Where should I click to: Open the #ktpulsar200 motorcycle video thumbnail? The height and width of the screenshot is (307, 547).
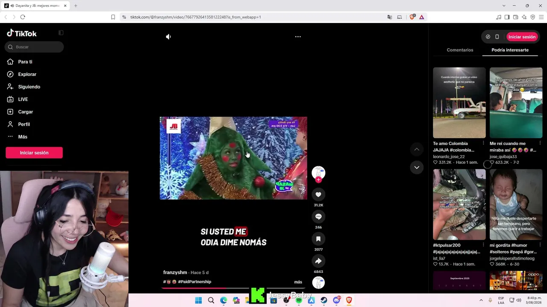(x=459, y=205)
